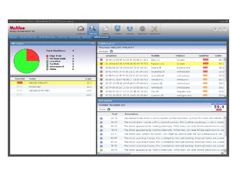Click trait icon for the 2B 59 row
Screen dimensions: 232x174
[101, 122]
